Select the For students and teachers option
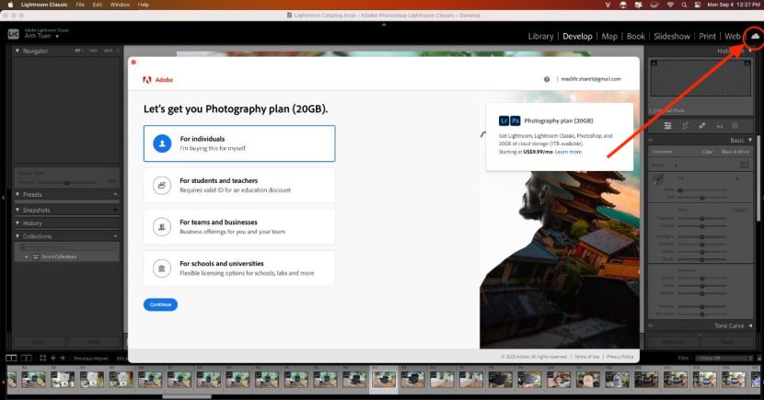 click(x=239, y=186)
